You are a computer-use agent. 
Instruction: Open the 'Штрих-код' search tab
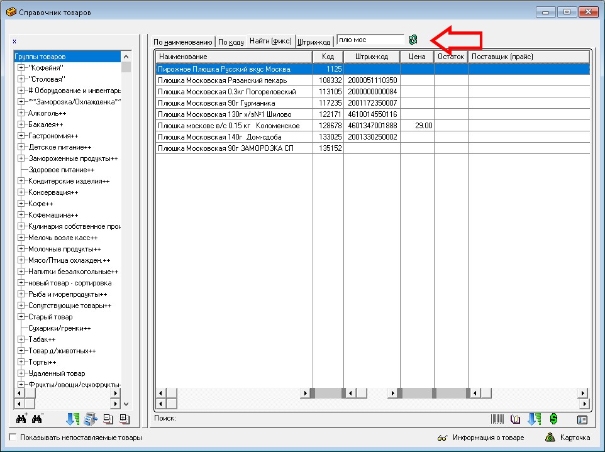[x=314, y=42]
